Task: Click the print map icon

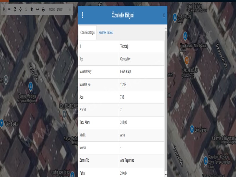Action: click(x=43, y=9)
